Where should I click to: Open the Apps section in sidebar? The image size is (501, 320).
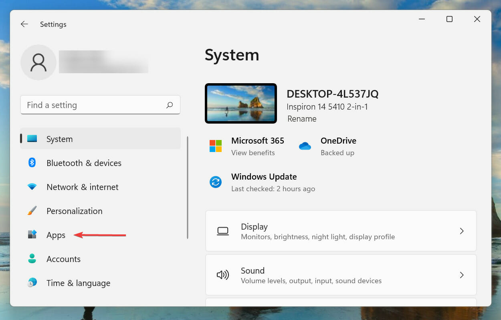tap(56, 235)
